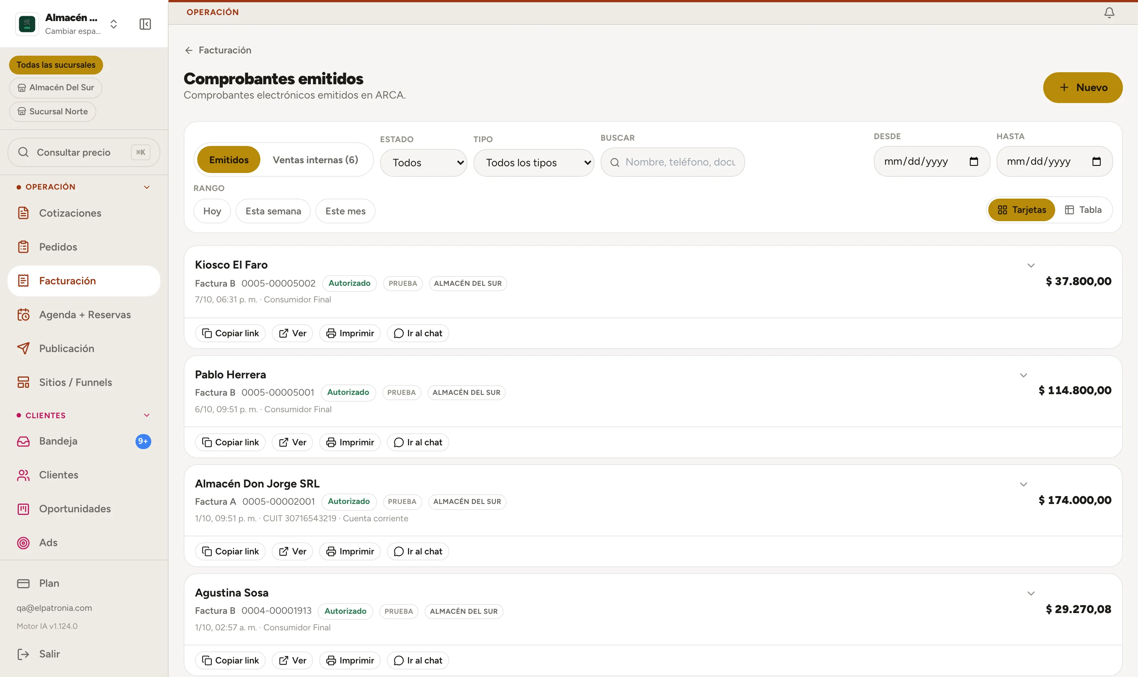Filter by Almacén Del Sur branch
This screenshot has width=1138, height=677.
55,88
